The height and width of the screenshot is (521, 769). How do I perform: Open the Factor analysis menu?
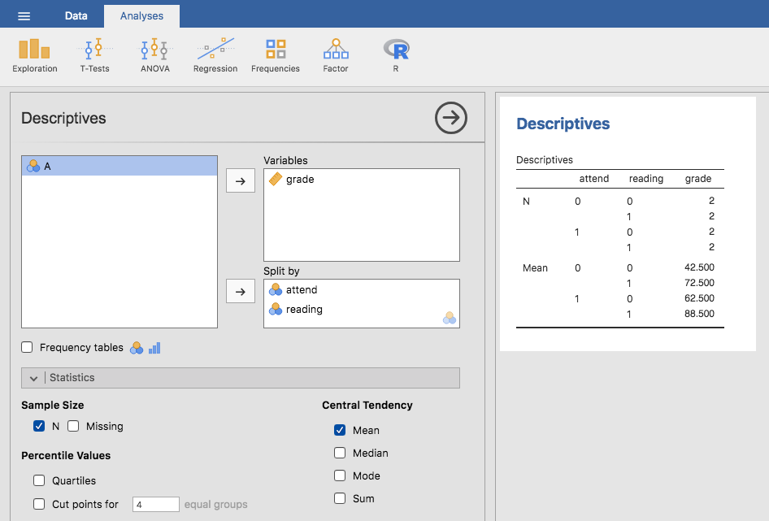click(x=335, y=55)
